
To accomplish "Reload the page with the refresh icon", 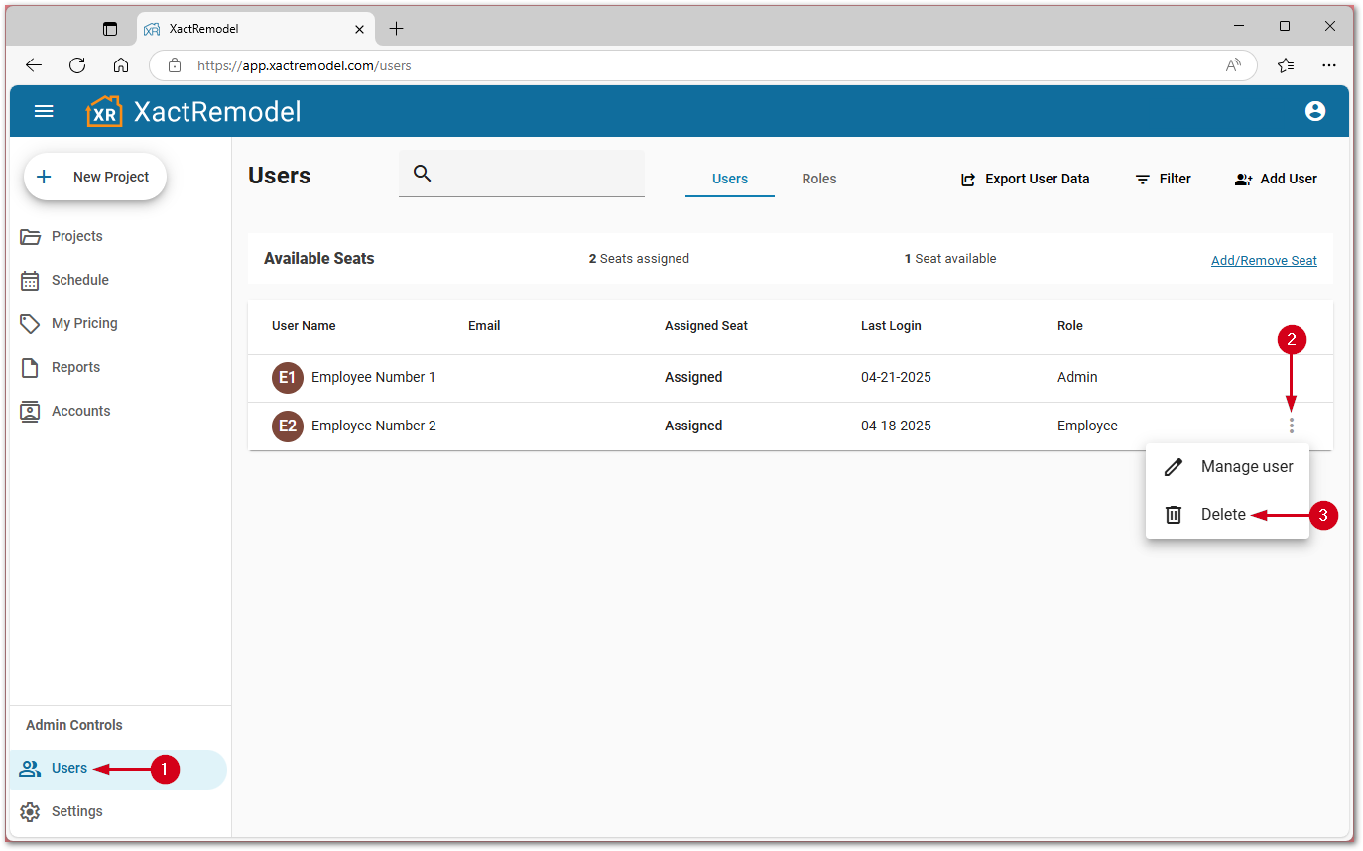I will tap(77, 65).
